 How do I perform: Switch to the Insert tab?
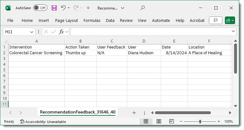[x=44, y=20]
